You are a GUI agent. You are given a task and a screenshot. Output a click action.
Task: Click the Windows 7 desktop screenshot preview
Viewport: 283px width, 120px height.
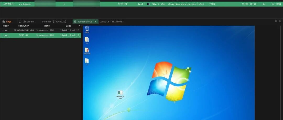tap(169, 73)
